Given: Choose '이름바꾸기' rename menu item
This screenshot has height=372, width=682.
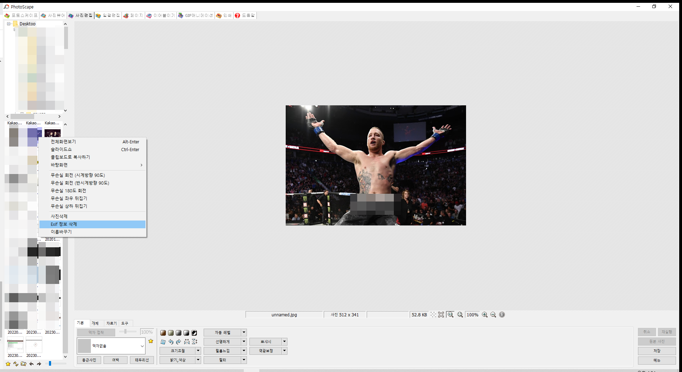Looking at the screenshot, I should [93, 232].
